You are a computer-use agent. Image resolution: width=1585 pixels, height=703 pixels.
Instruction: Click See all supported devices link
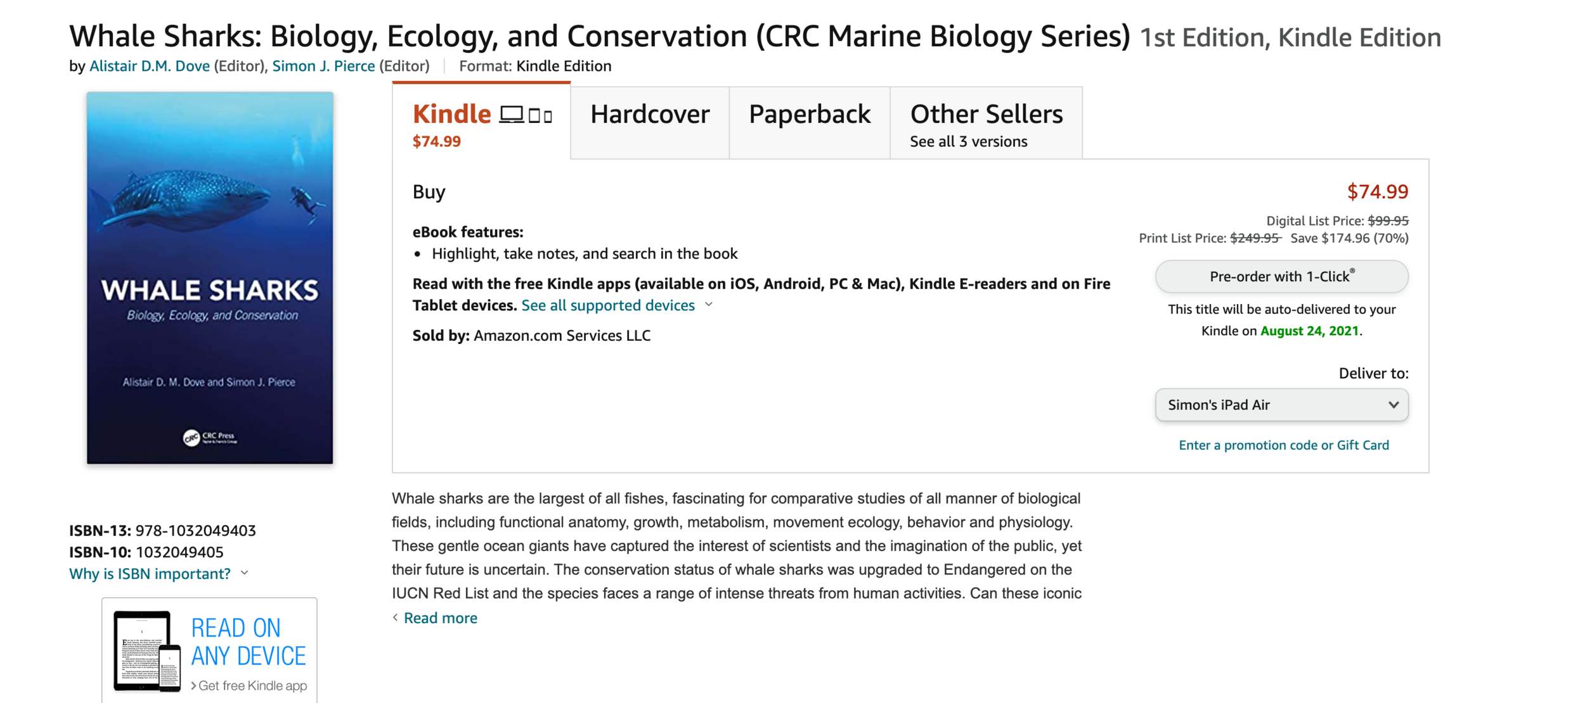(x=608, y=305)
